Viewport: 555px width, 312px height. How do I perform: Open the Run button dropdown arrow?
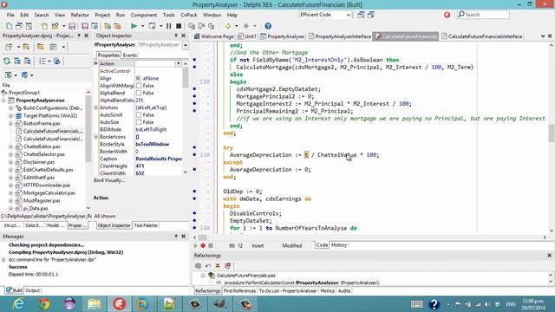pos(142,26)
